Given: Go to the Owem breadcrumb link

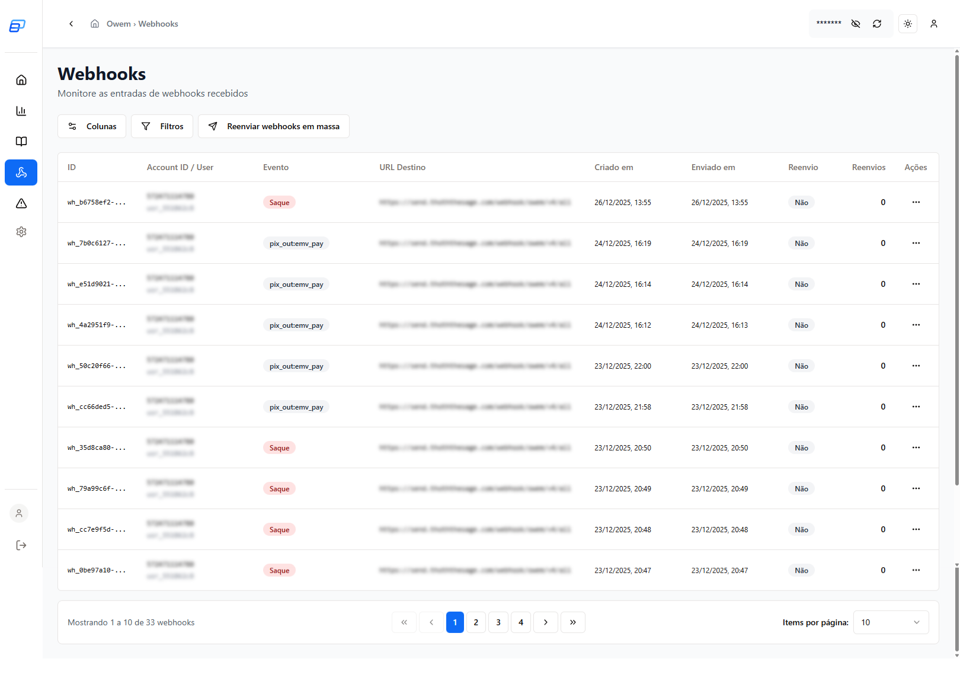Looking at the screenshot, I should [x=119, y=24].
